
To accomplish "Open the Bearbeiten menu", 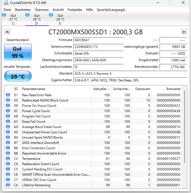I will [x=23, y=10].
